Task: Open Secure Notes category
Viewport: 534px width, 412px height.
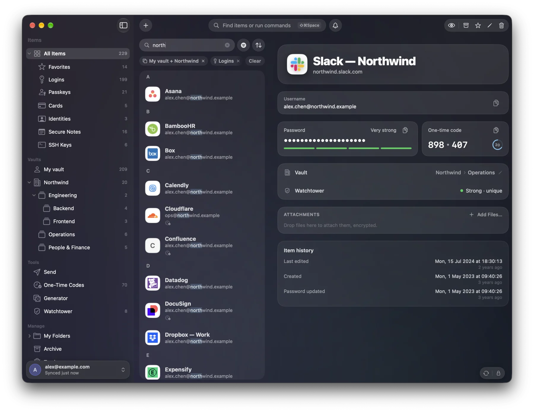Action: [78, 132]
